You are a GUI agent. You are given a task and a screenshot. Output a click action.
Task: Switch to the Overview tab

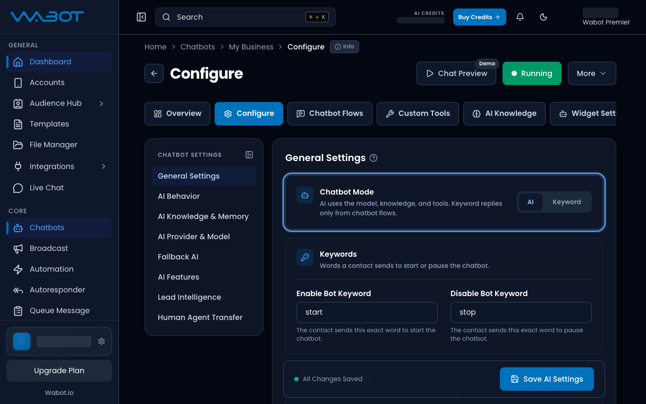tap(177, 114)
